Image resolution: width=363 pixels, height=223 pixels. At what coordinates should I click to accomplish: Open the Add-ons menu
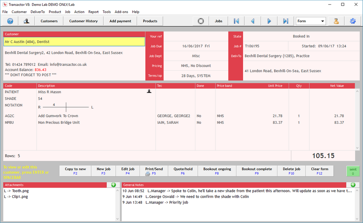[121, 12]
